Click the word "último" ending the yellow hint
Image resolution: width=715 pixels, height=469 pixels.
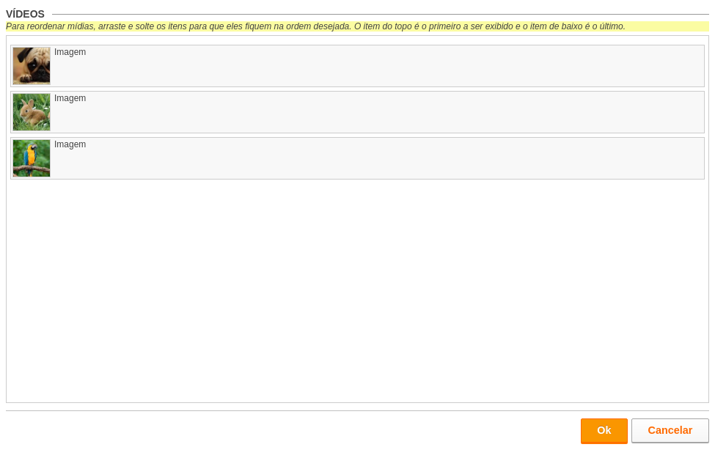point(612,26)
